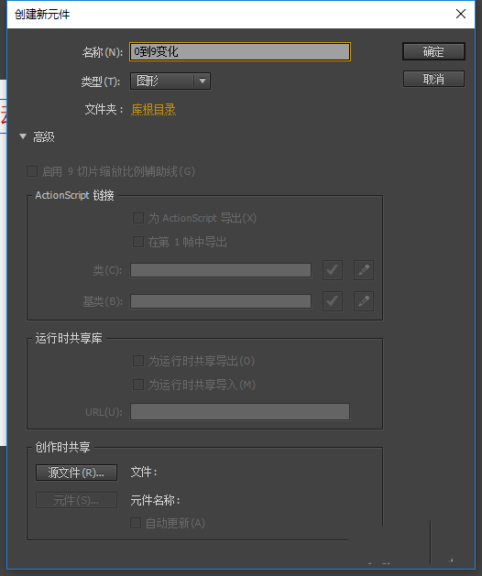Screen dimensions: 482x576
Task: Enable 启用 9 切片缩放比例辅助线 checkbox
Action: tap(32, 171)
